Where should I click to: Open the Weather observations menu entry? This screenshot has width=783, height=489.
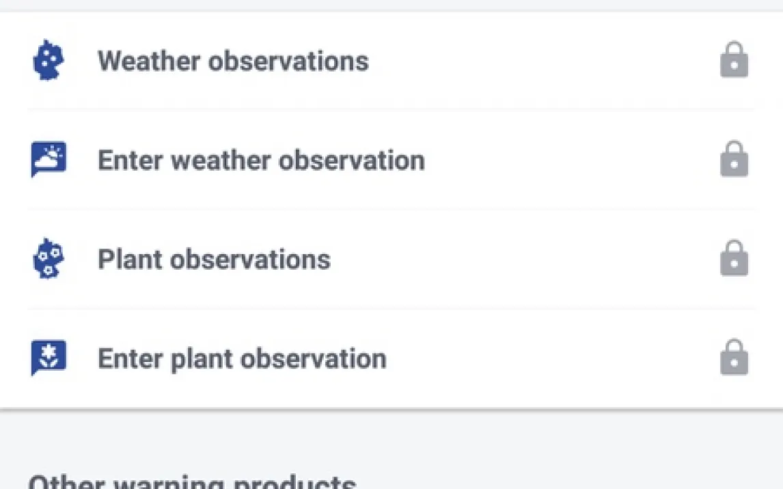(x=233, y=61)
